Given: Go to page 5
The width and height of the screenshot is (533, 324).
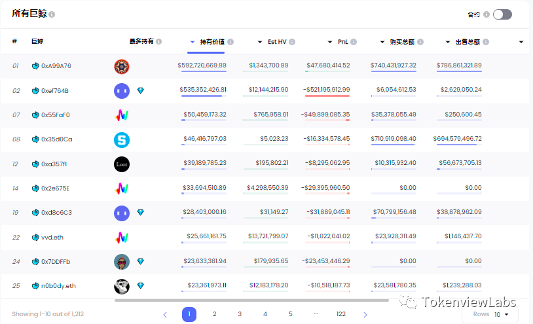Looking at the screenshot, I should [290, 314].
